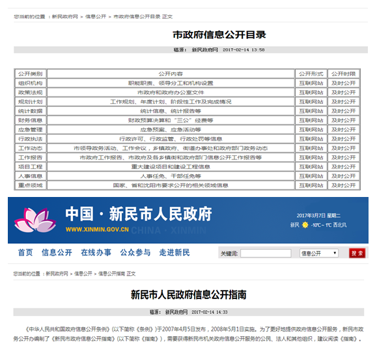Open the 信息公开 navigation tab
This screenshot has width=377, height=353.
coord(57,252)
